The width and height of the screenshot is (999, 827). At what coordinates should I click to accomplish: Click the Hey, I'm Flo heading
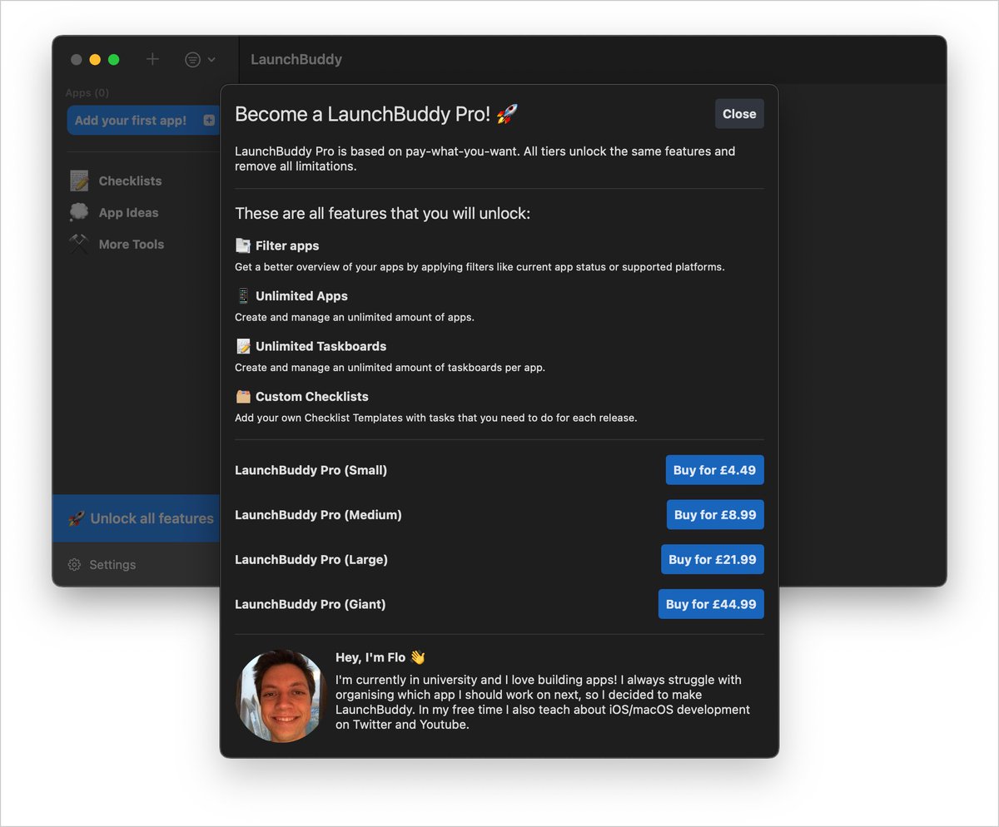380,657
